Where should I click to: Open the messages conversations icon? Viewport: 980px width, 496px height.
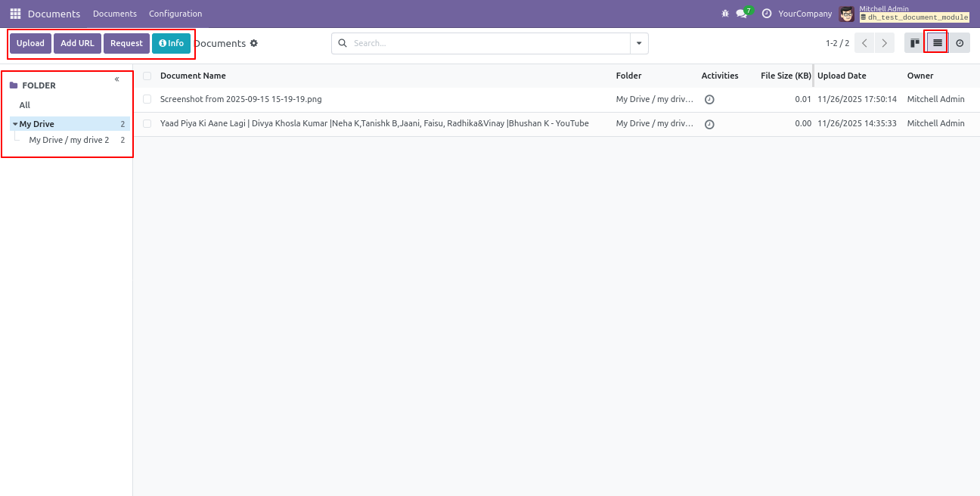click(x=742, y=14)
